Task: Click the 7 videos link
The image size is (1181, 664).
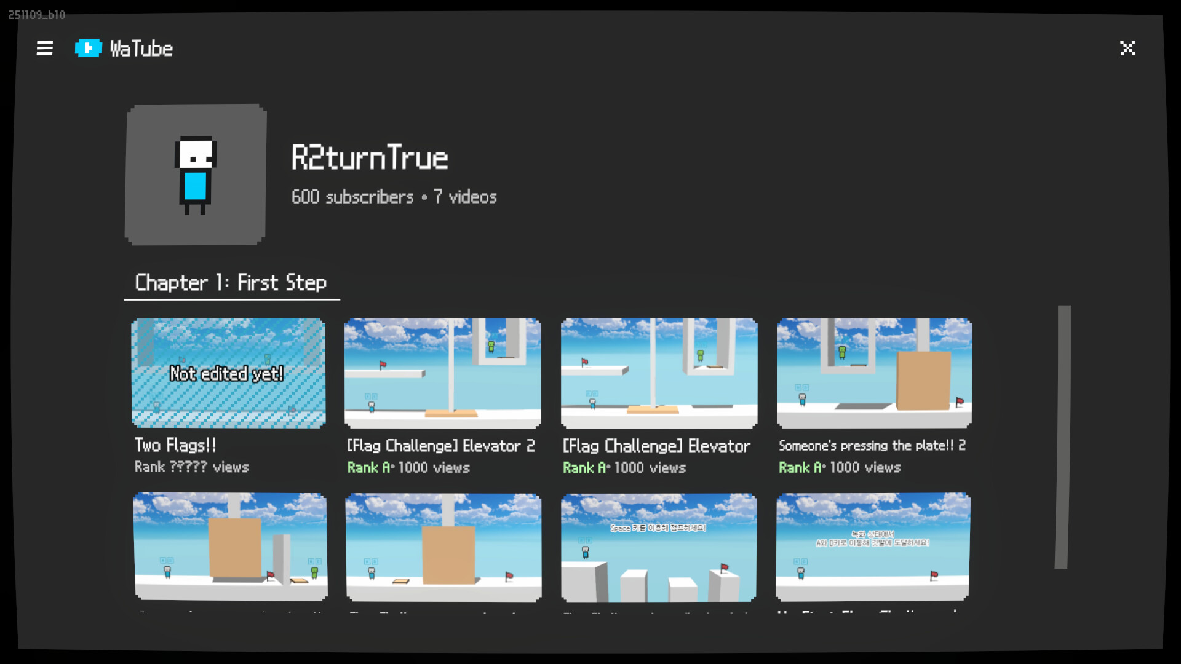Action: [465, 197]
